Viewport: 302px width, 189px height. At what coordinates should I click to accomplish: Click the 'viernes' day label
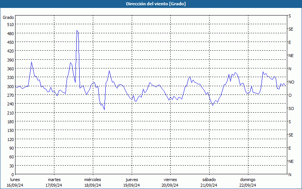click(170, 180)
